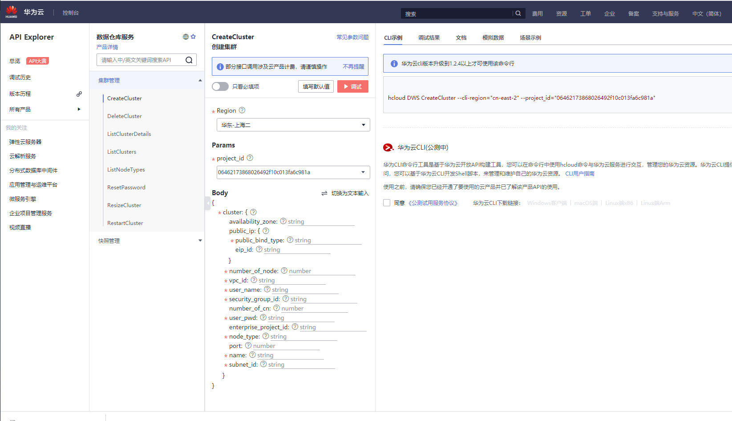Expand the 快照管理 section
The height and width of the screenshot is (421, 732).
click(200, 241)
